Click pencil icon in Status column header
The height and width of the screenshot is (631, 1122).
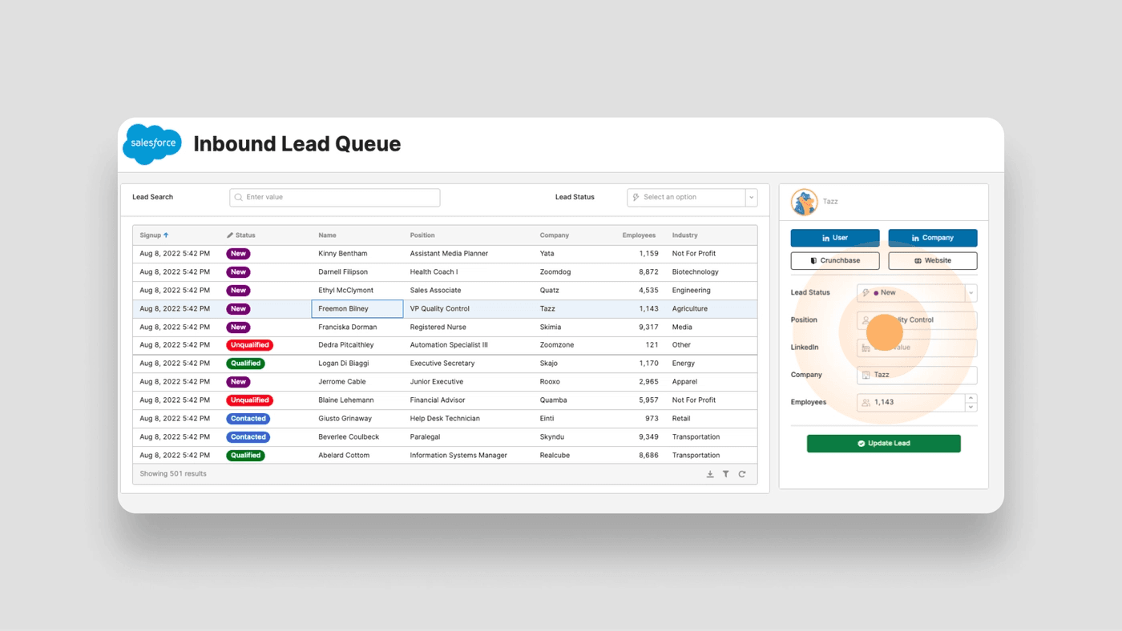click(x=231, y=235)
